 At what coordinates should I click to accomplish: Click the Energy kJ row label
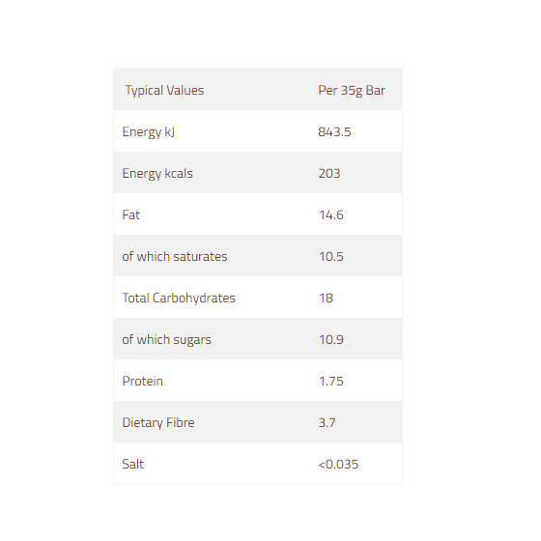[x=149, y=132]
